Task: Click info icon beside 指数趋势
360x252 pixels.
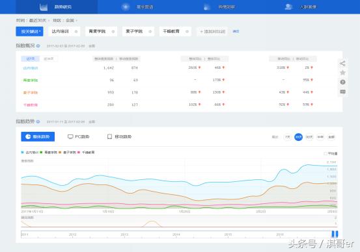Action: [x=38, y=121]
